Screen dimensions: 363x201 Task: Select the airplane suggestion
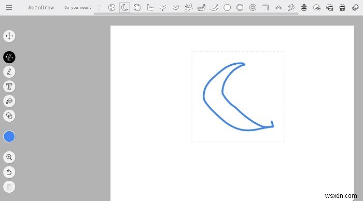point(188,8)
